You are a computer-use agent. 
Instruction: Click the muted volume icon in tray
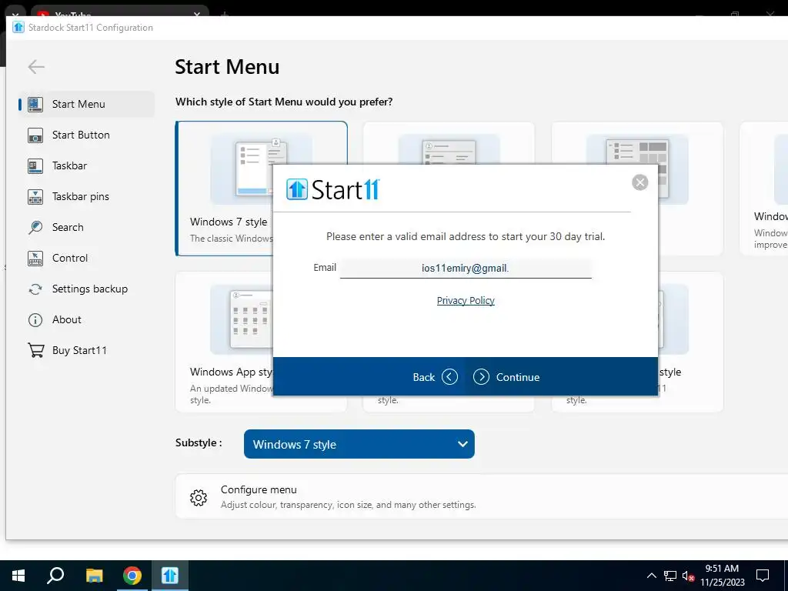[x=688, y=576]
